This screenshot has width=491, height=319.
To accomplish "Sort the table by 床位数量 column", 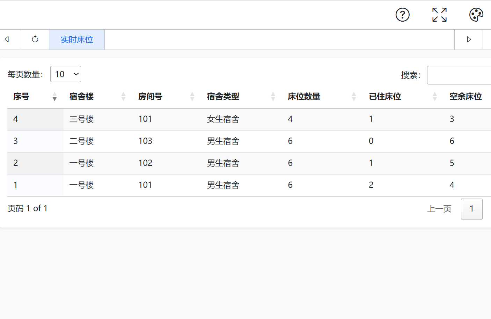I will tap(323, 97).
